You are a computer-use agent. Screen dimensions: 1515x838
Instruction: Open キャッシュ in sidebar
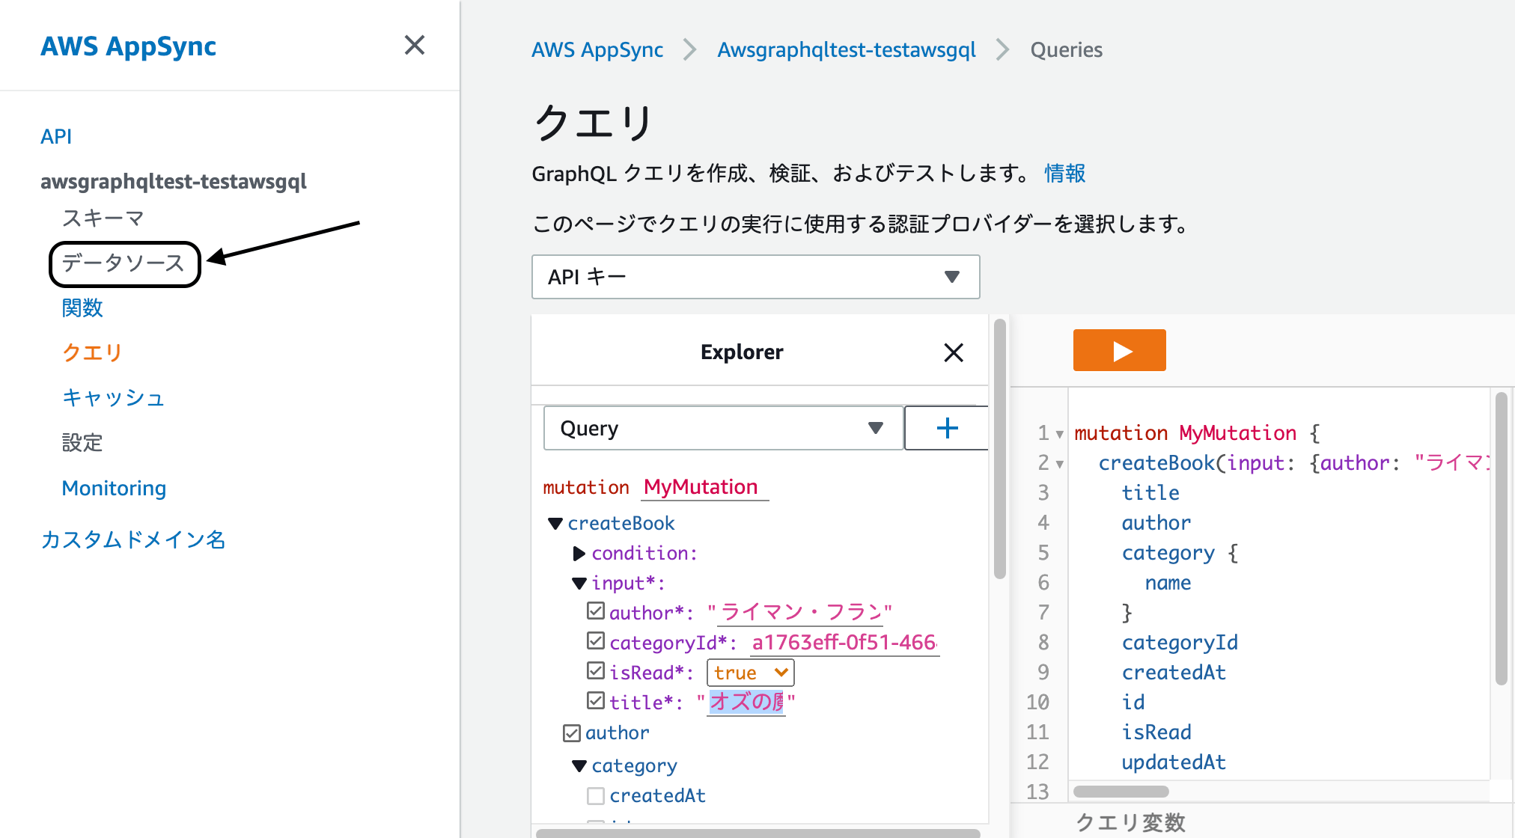pyautogui.click(x=113, y=397)
